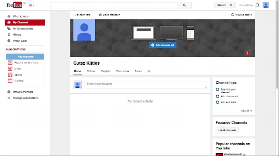Click the Manage subscriptions gear icon
The height and width of the screenshot is (156, 279).
[9, 98]
